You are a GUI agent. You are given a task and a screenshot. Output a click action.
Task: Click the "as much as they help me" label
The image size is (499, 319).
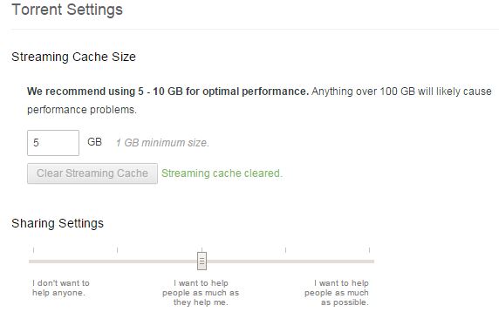[x=201, y=293]
